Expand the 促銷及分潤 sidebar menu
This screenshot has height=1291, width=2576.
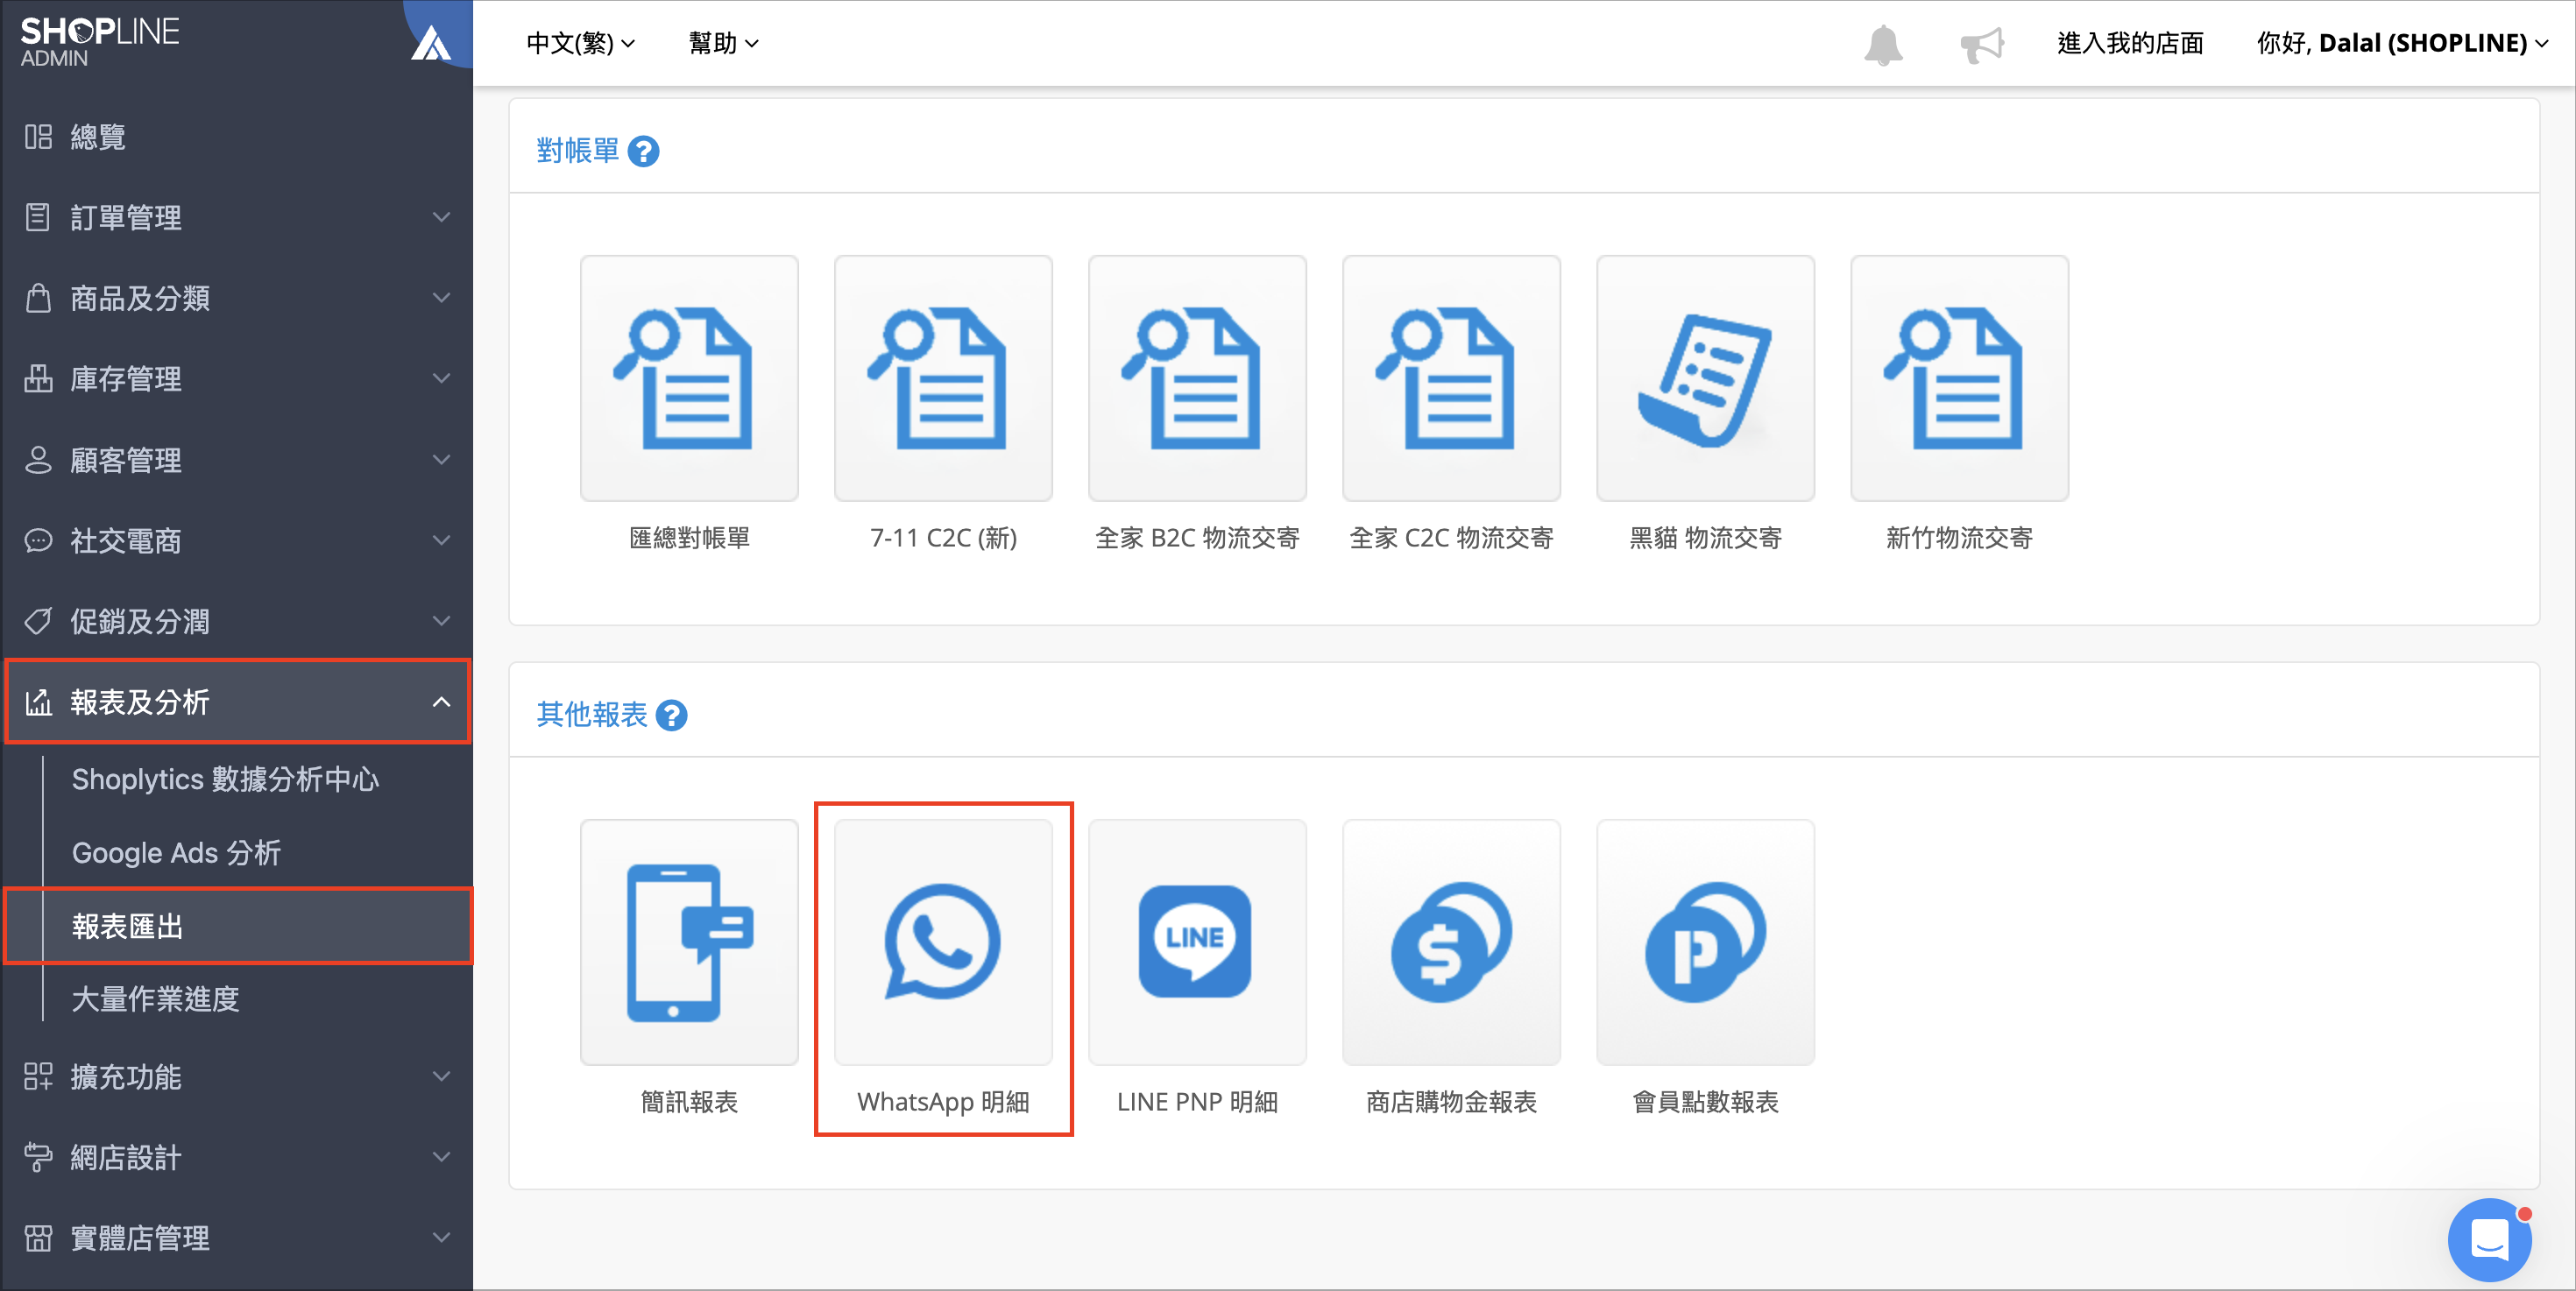point(237,622)
